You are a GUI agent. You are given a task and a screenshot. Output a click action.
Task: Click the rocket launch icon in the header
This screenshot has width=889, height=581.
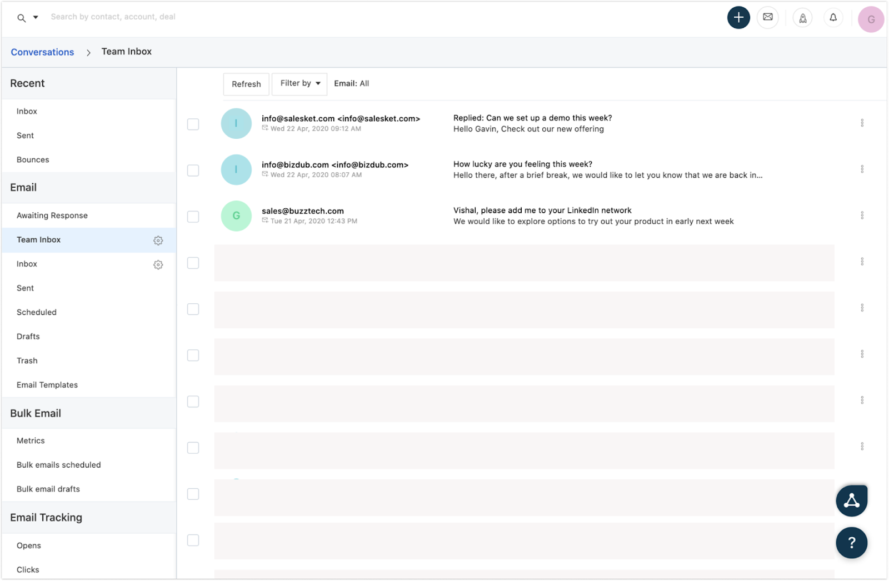[802, 17]
